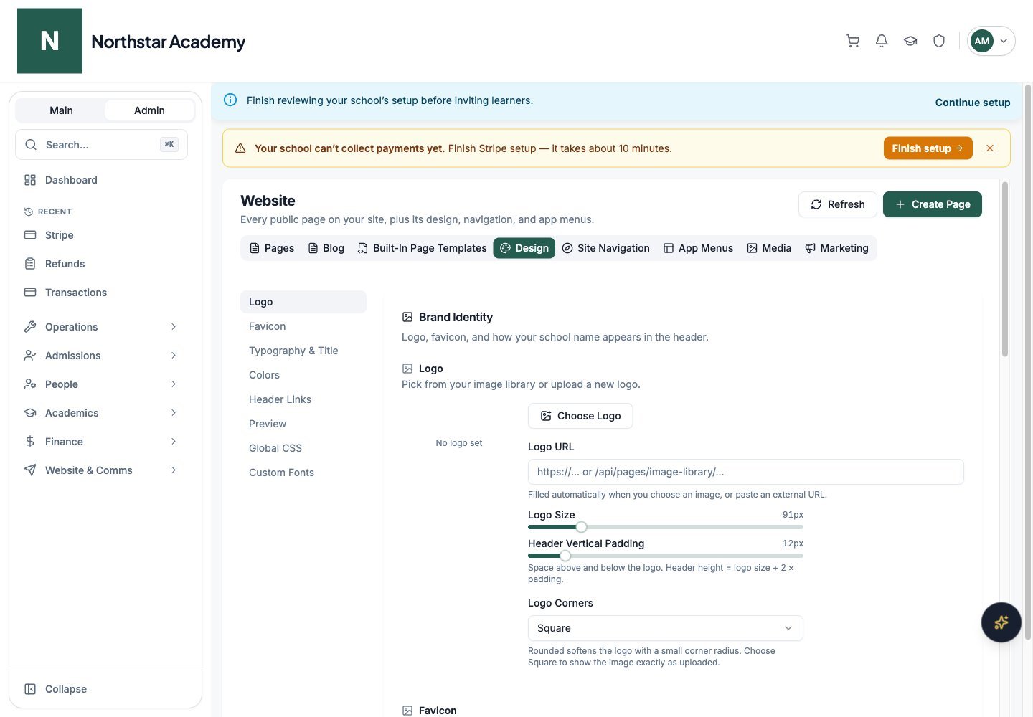The height and width of the screenshot is (717, 1033).
Task: Switch to the Main sidebar view
Action: coord(61,110)
